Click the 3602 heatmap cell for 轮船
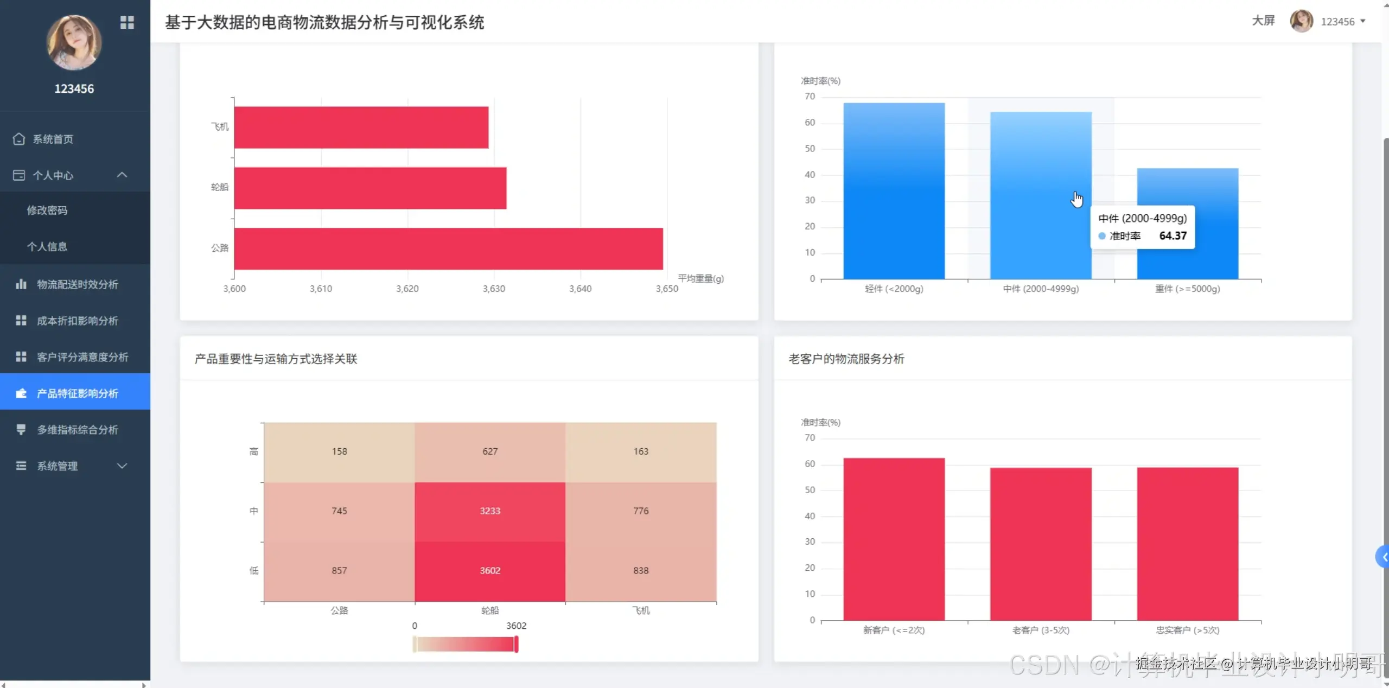The height and width of the screenshot is (688, 1389). 489,570
